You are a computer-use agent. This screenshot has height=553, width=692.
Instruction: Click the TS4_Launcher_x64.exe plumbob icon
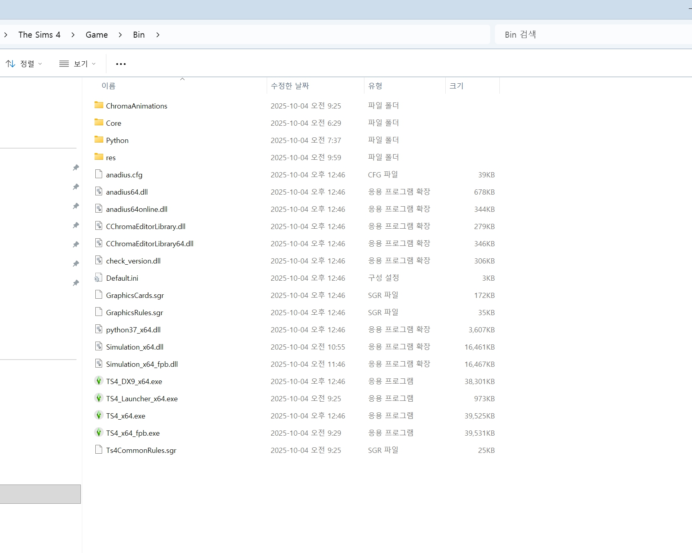point(99,398)
